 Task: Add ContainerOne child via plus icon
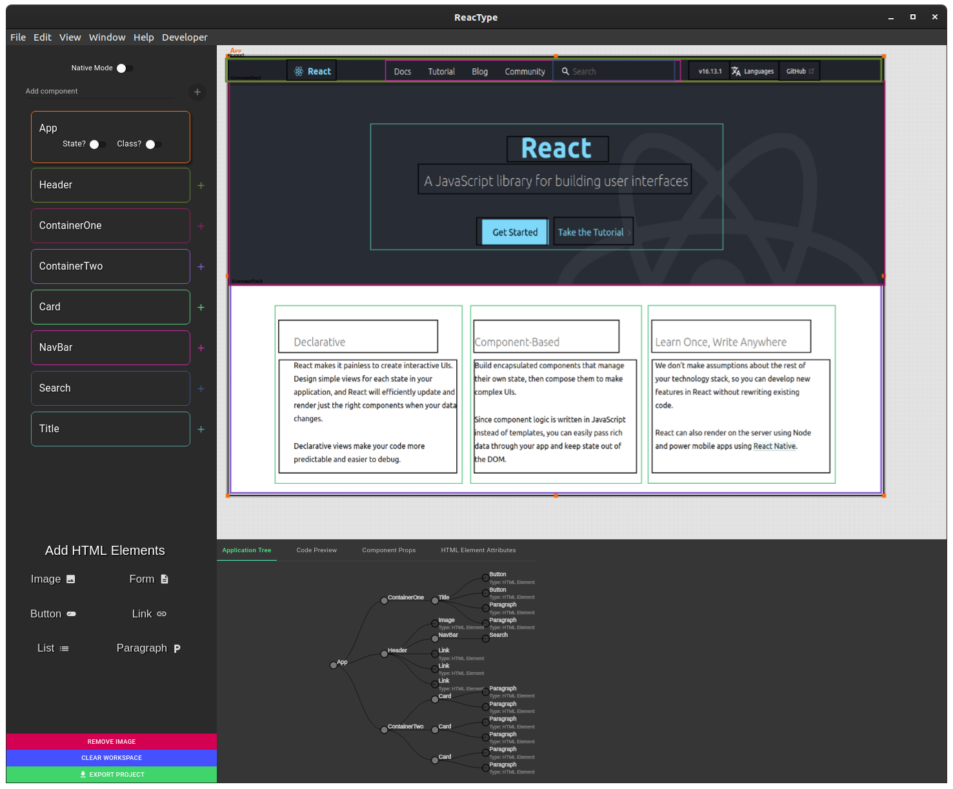(x=201, y=226)
